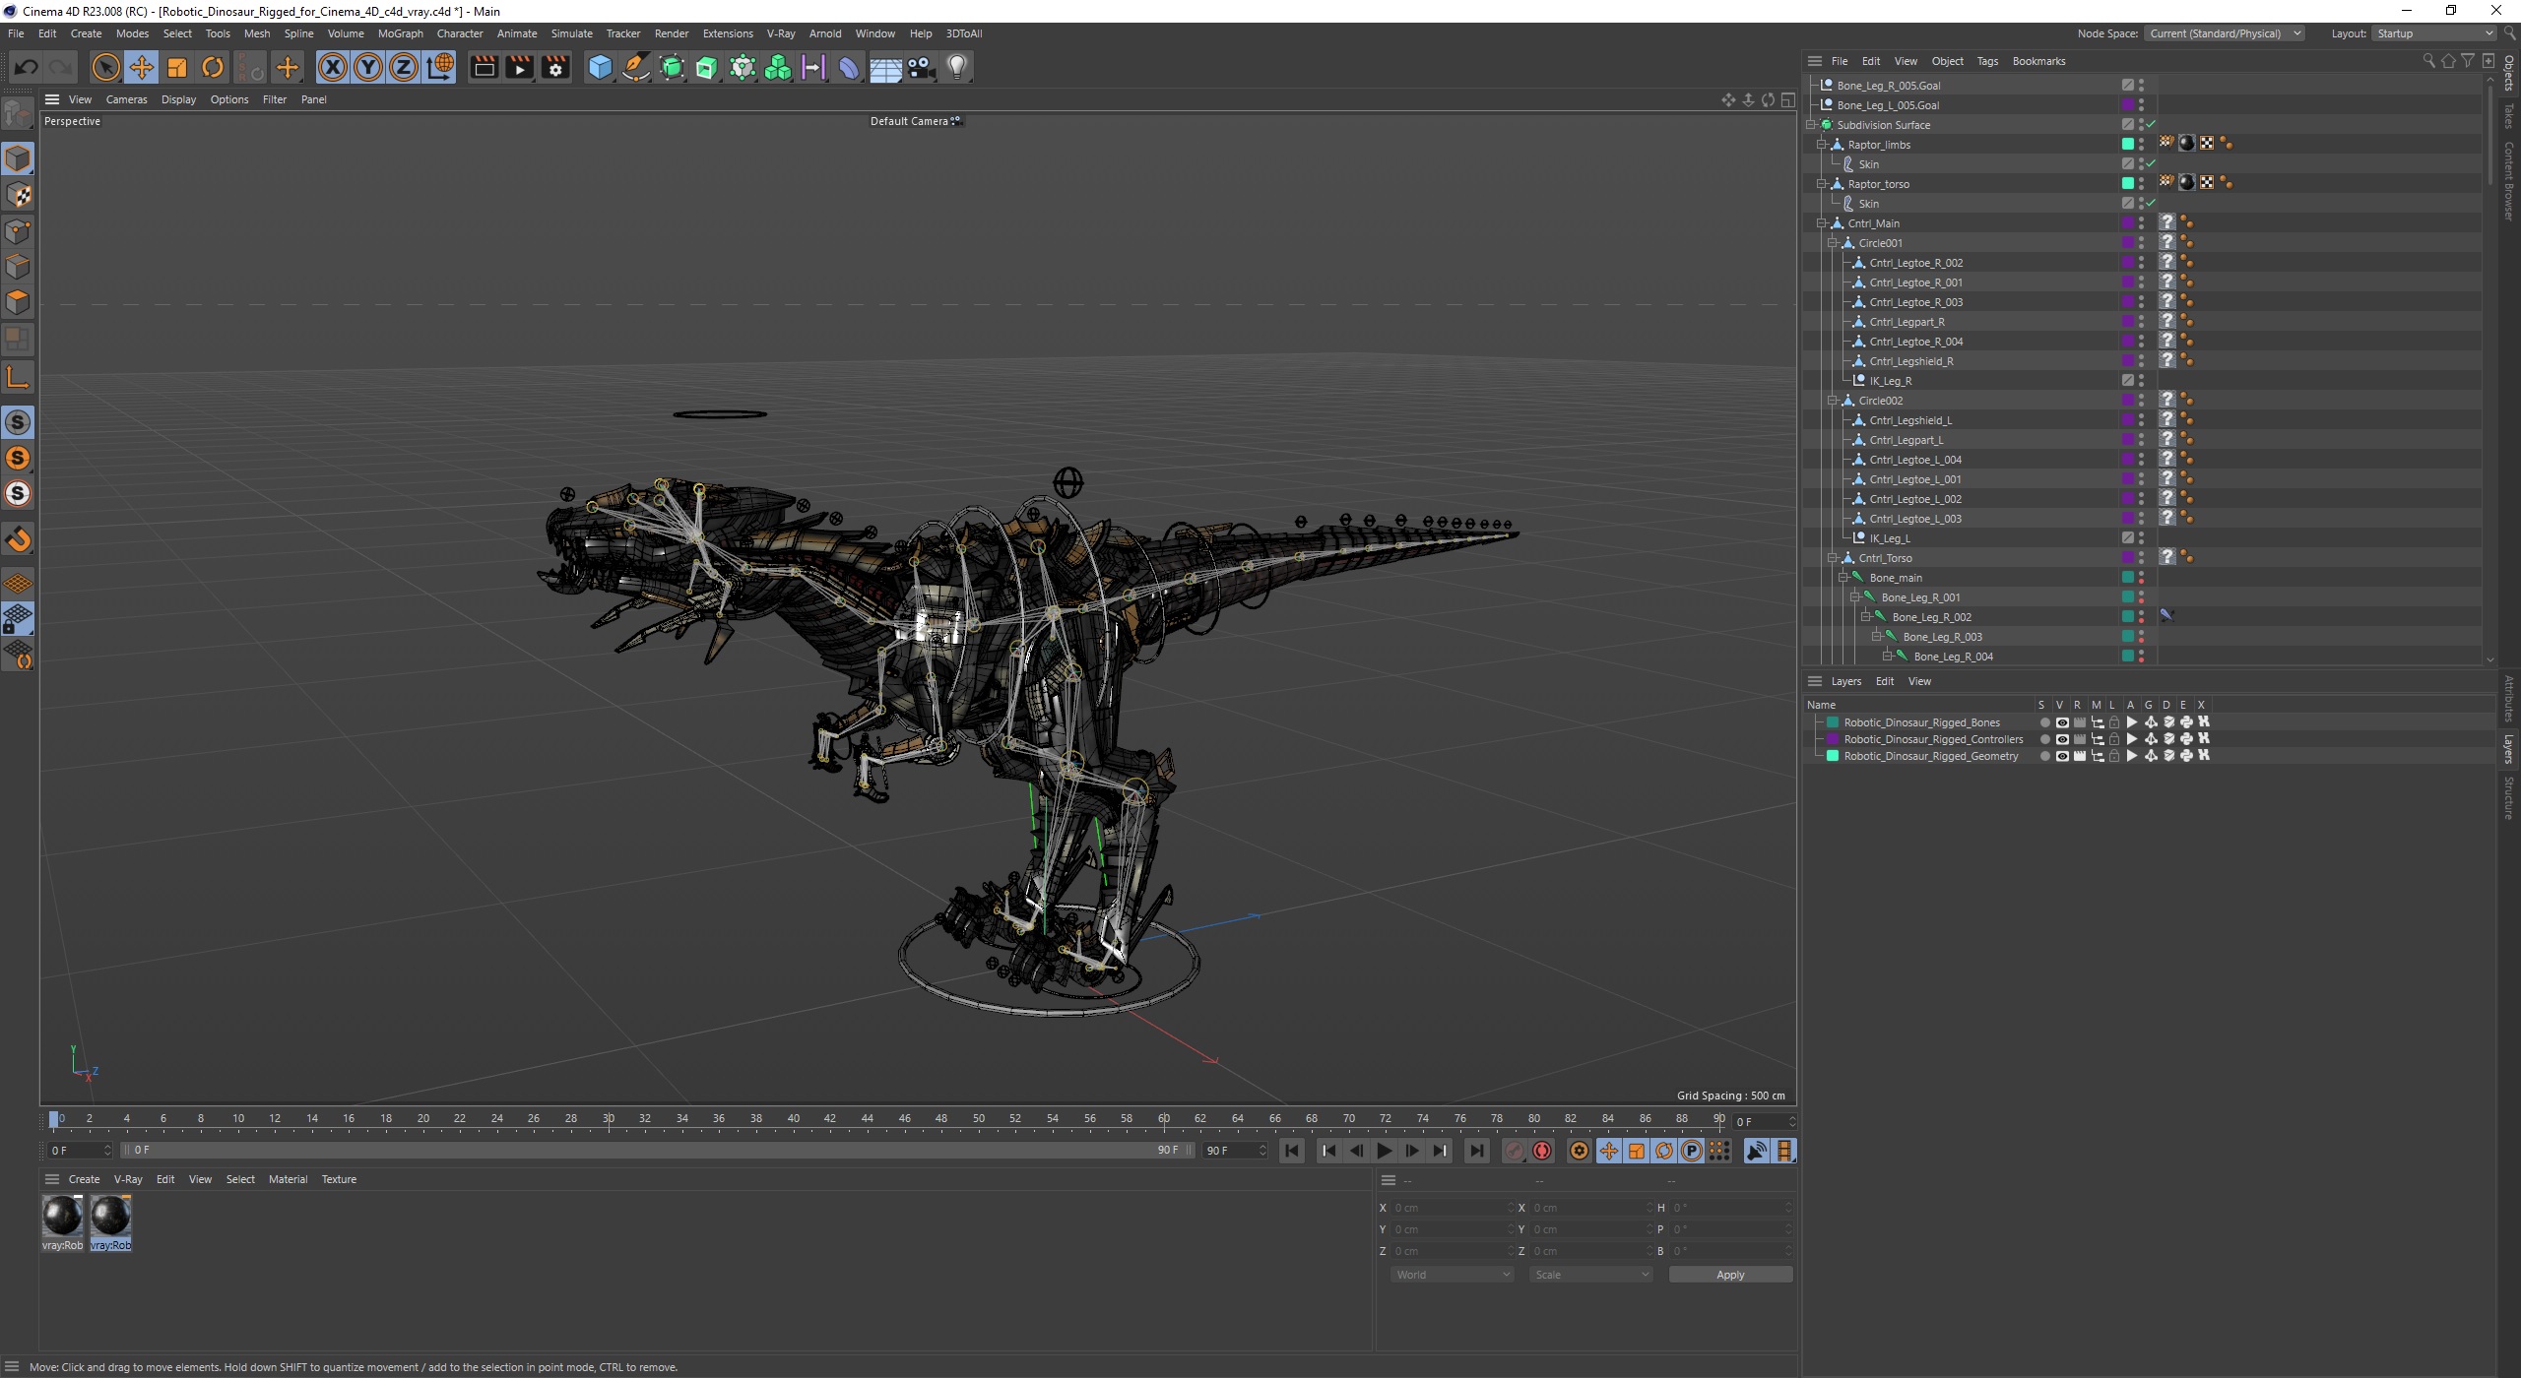Click the Play button in timeline
This screenshot has height=1378, width=2521.
point(1386,1151)
